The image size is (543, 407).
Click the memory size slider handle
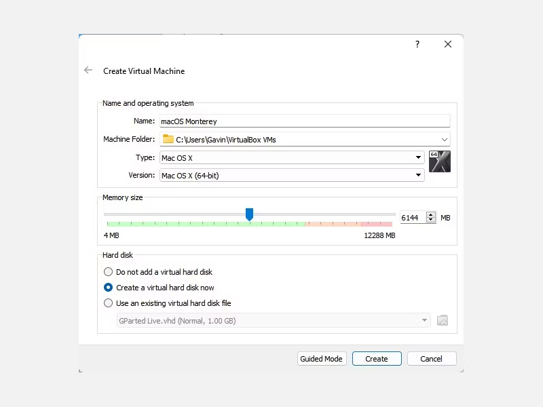(249, 214)
